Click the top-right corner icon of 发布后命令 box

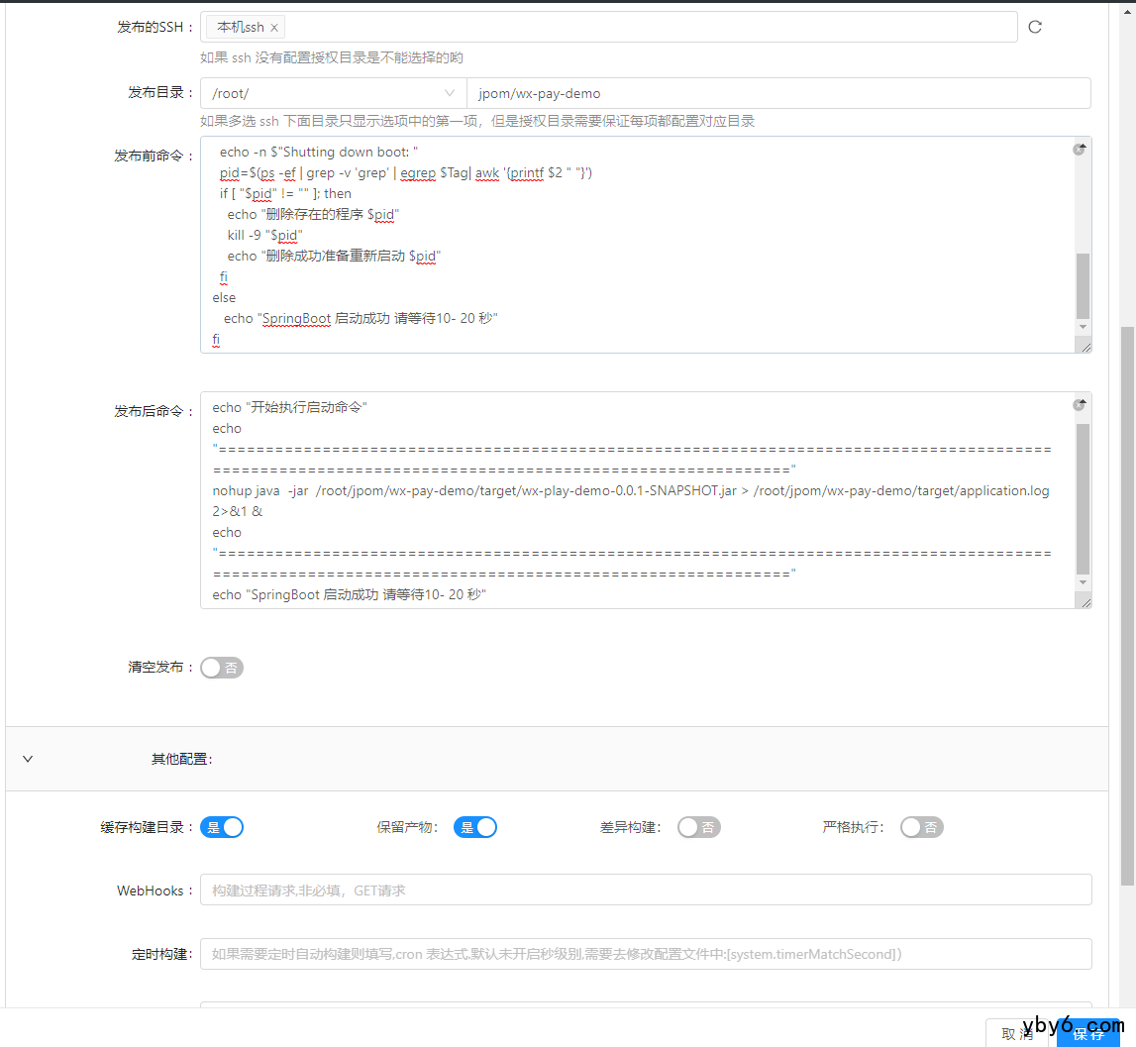point(1080,404)
